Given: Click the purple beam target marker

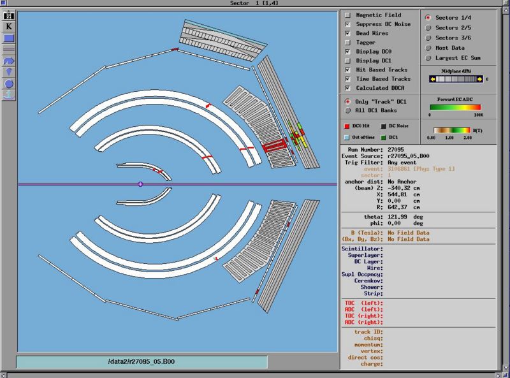Looking at the screenshot, I should [140, 184].
